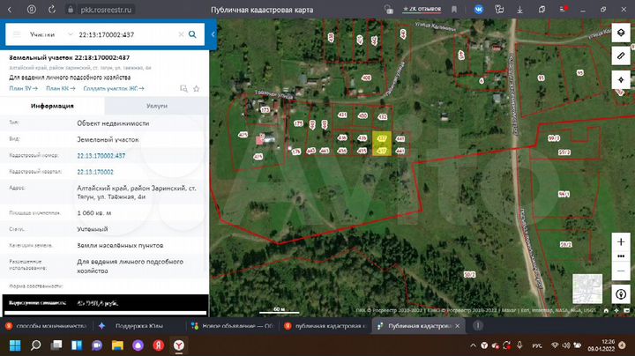The image size is (635, 356).
Task: Open the Участки object type dropdown
Action: [x=50, y=34]
